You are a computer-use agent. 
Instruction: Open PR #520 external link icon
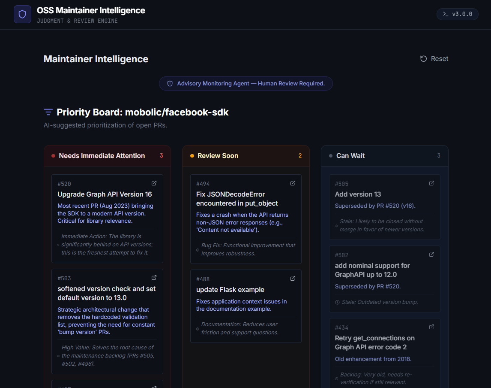tap(154, 183)
